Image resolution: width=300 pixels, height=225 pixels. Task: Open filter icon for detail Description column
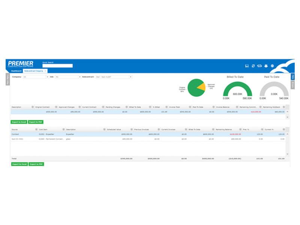pos(105,129)
